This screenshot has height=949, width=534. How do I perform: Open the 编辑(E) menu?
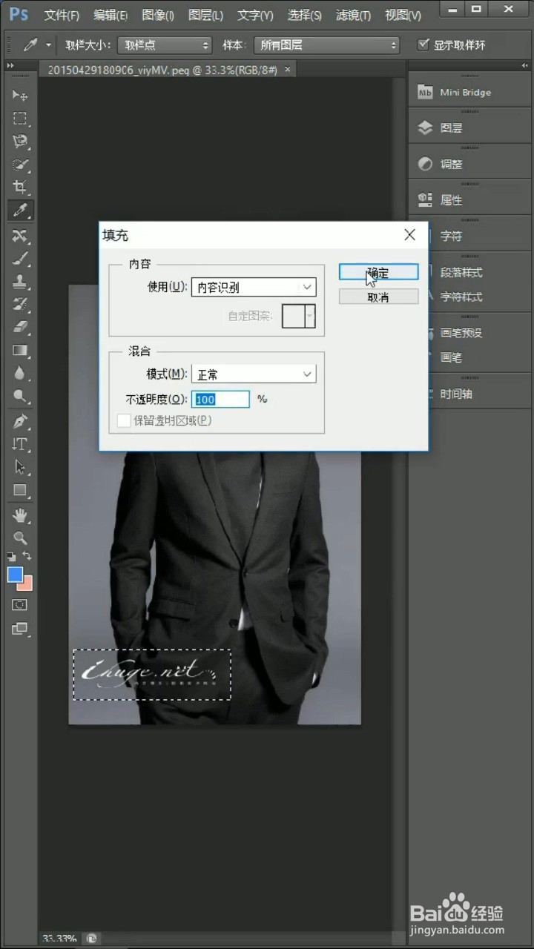click(x=111, y=15)
